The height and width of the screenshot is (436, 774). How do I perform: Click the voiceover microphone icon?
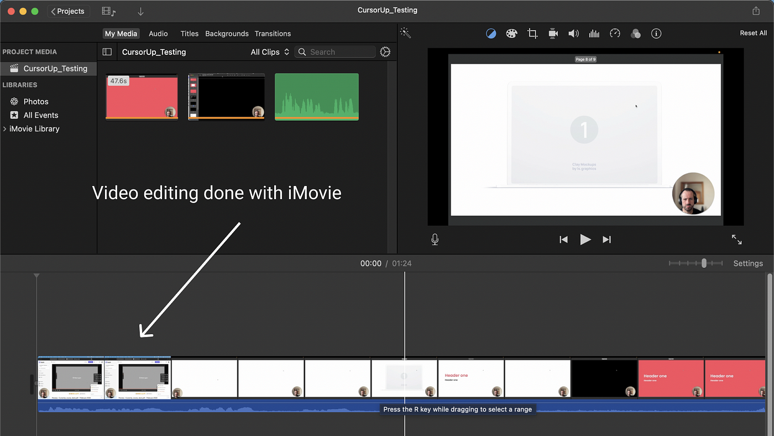tap(435, 240)
